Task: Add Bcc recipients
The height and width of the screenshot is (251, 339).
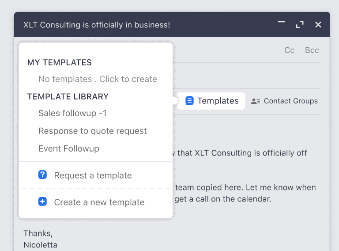Action: tap(312, 50)
